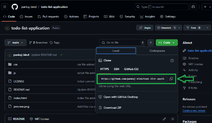
Task: Select the GitHub CLI clone tab
Action: (x=131, y=69)
